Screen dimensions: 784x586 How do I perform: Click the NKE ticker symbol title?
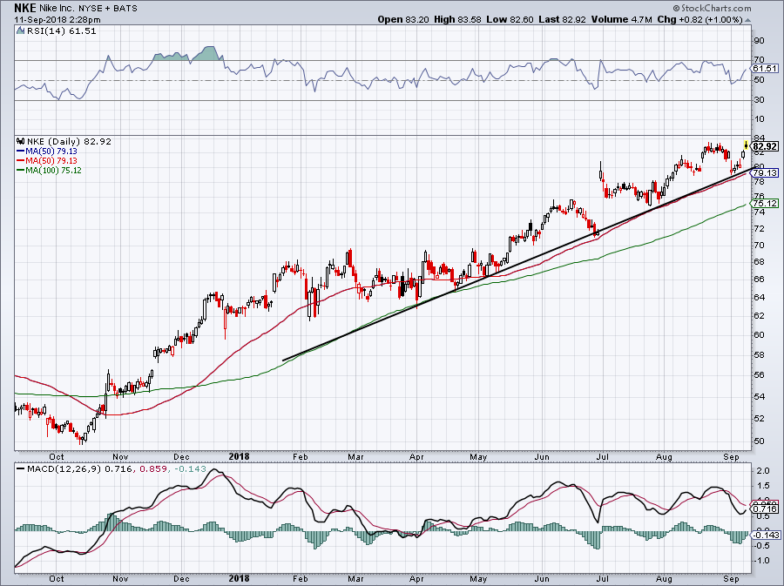[x=25, y=8]
